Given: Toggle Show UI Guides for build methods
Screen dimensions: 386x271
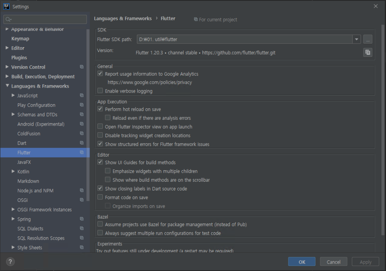Looking at the screenshot, I should point(100,162).
